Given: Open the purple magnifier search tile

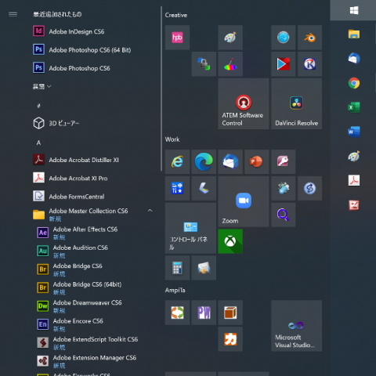Looking at the screenshot, I should point(284,215).
